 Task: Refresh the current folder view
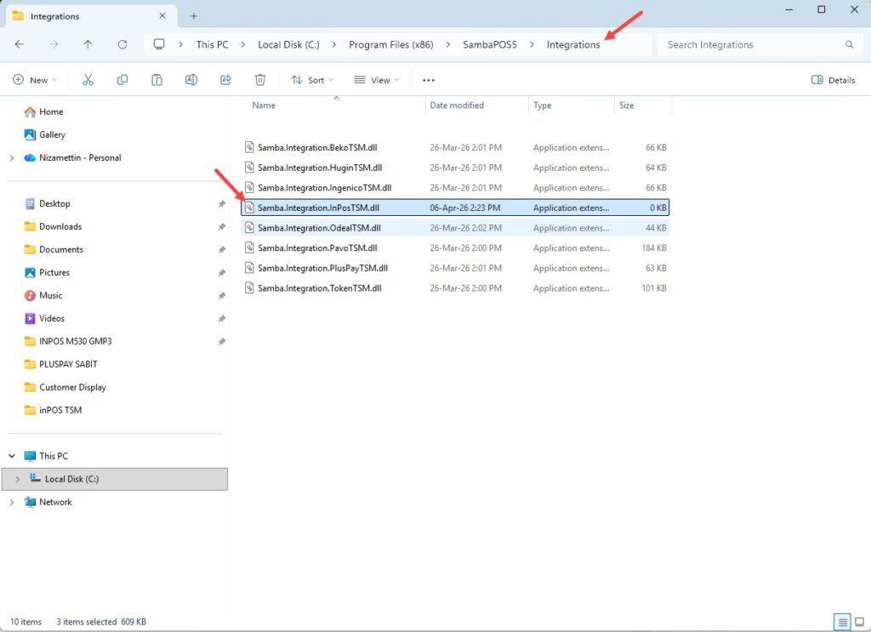click(122, 45)
